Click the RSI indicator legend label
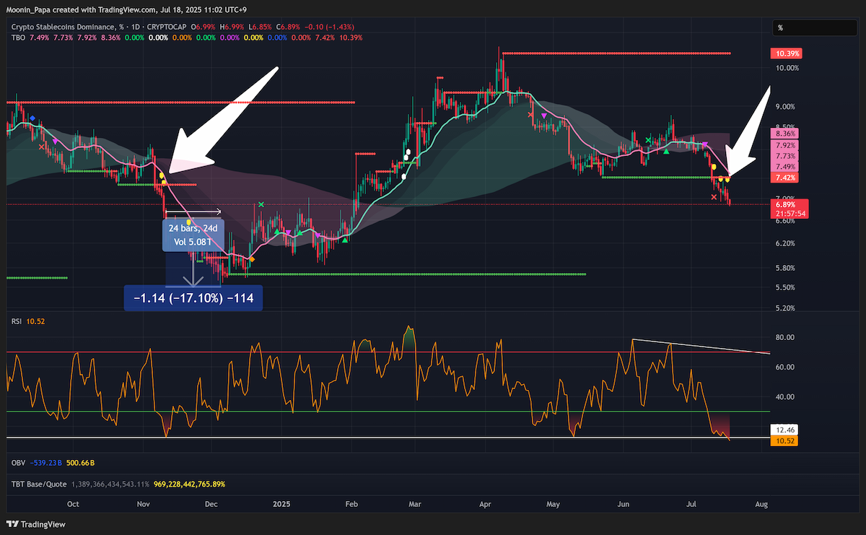The width and height of the screenshot is (866, 535). pyautogui.click(x=17, y=321)
